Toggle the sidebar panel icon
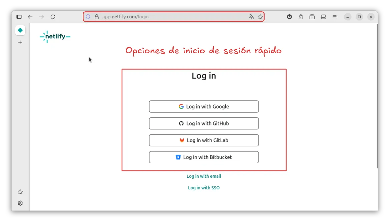Screen dimensions: 389x223 point(19,17)
